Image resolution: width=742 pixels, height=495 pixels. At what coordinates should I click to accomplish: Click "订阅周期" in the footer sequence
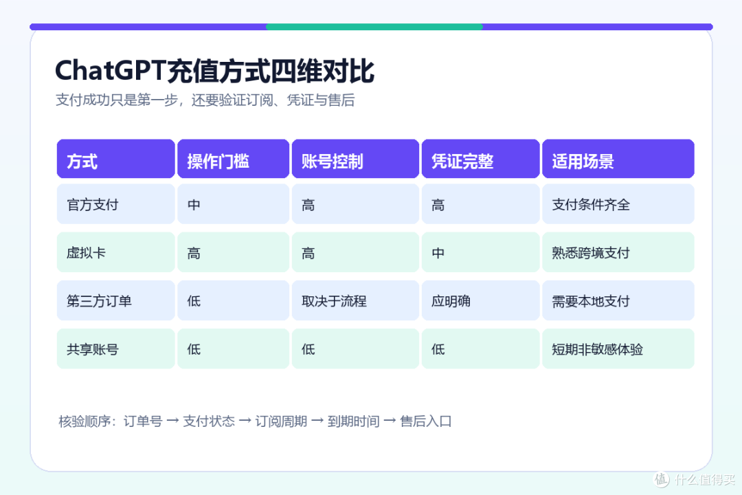[281, 421]
